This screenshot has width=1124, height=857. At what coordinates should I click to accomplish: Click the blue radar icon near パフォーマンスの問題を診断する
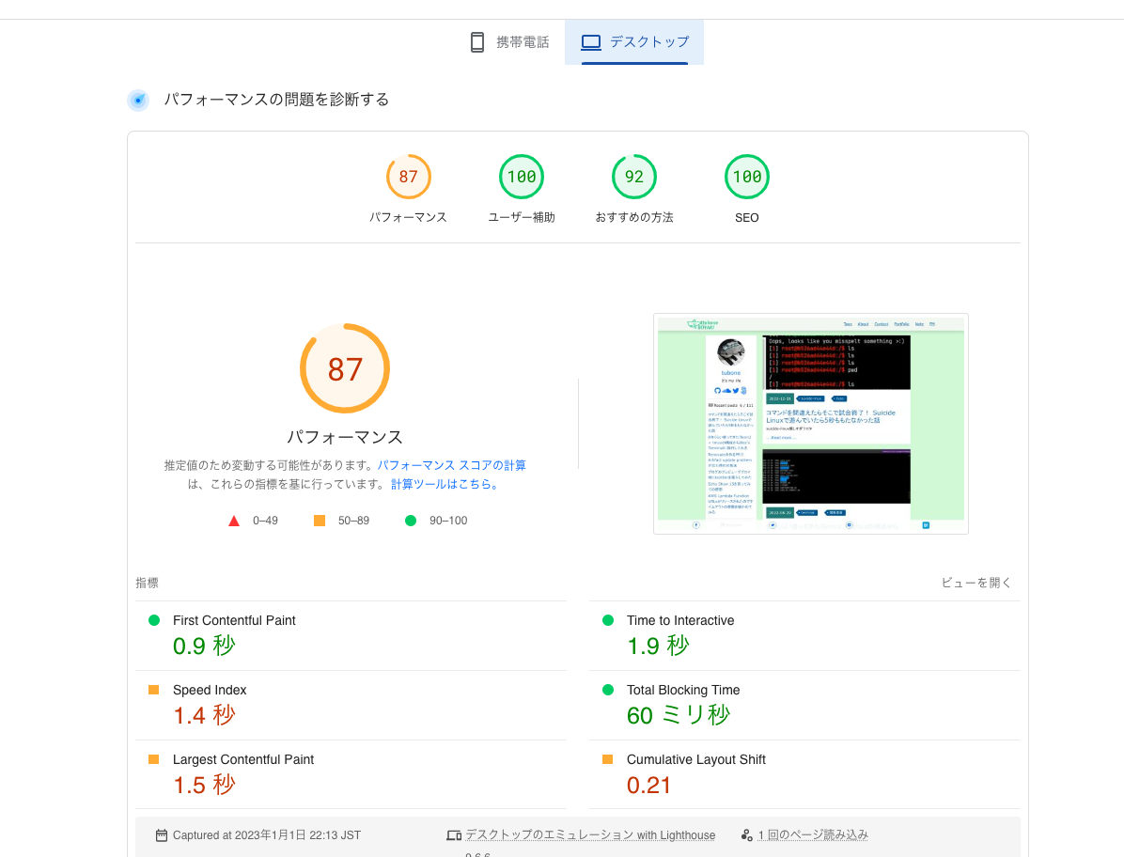tap(138, 100)
